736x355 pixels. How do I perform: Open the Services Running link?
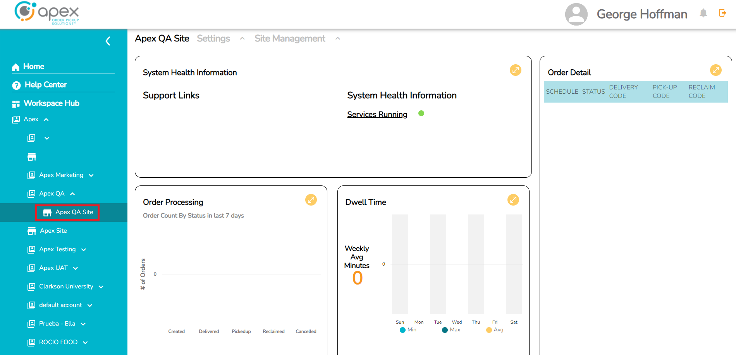377,115
